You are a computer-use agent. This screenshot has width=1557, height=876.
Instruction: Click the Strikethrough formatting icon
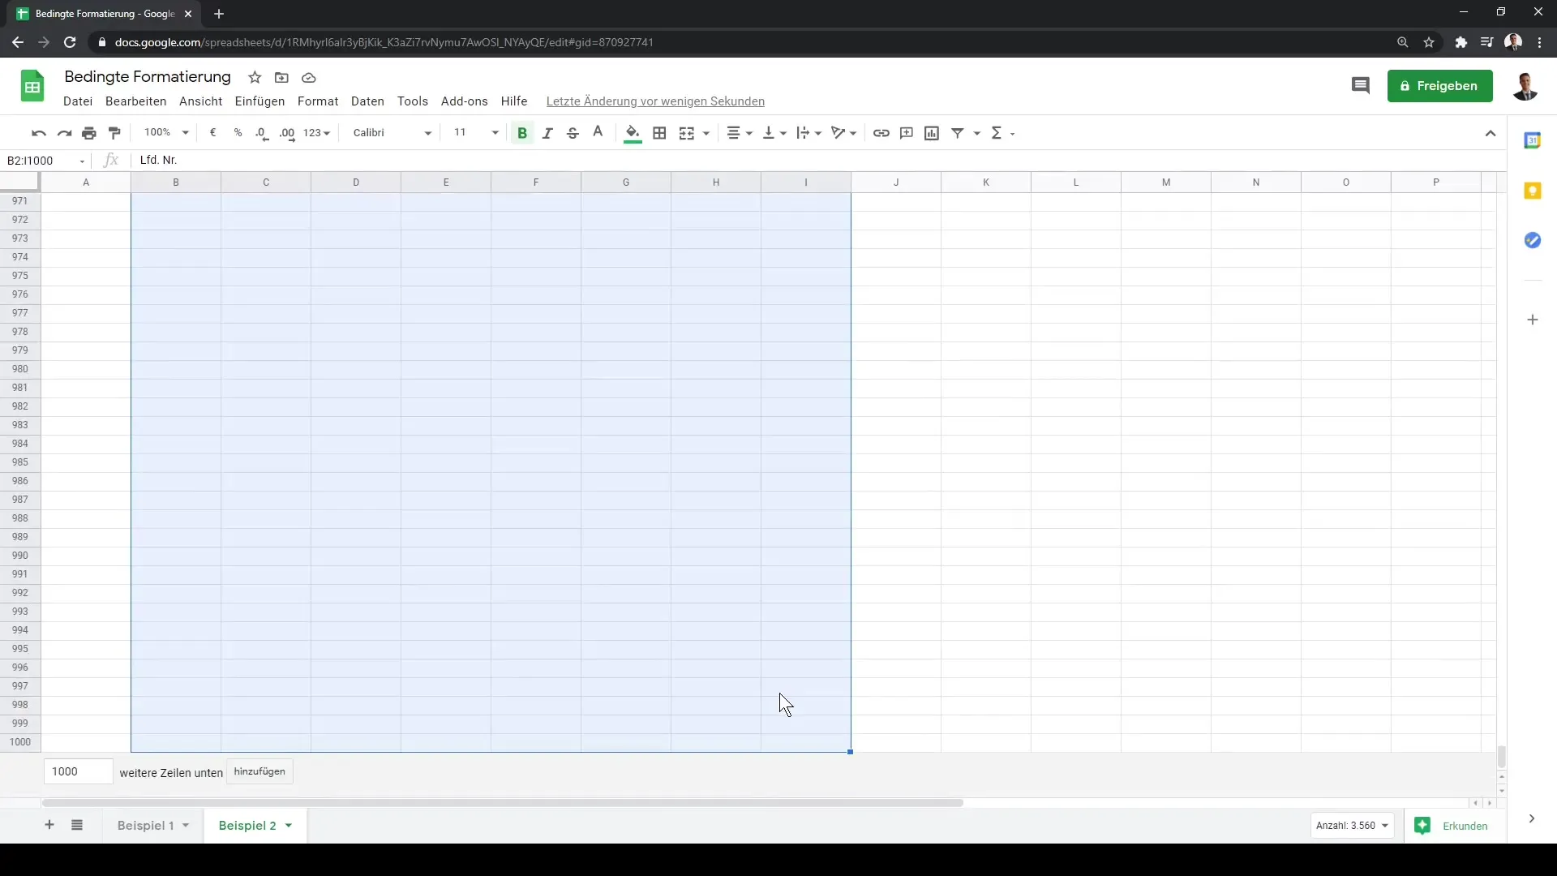point(572,133)
